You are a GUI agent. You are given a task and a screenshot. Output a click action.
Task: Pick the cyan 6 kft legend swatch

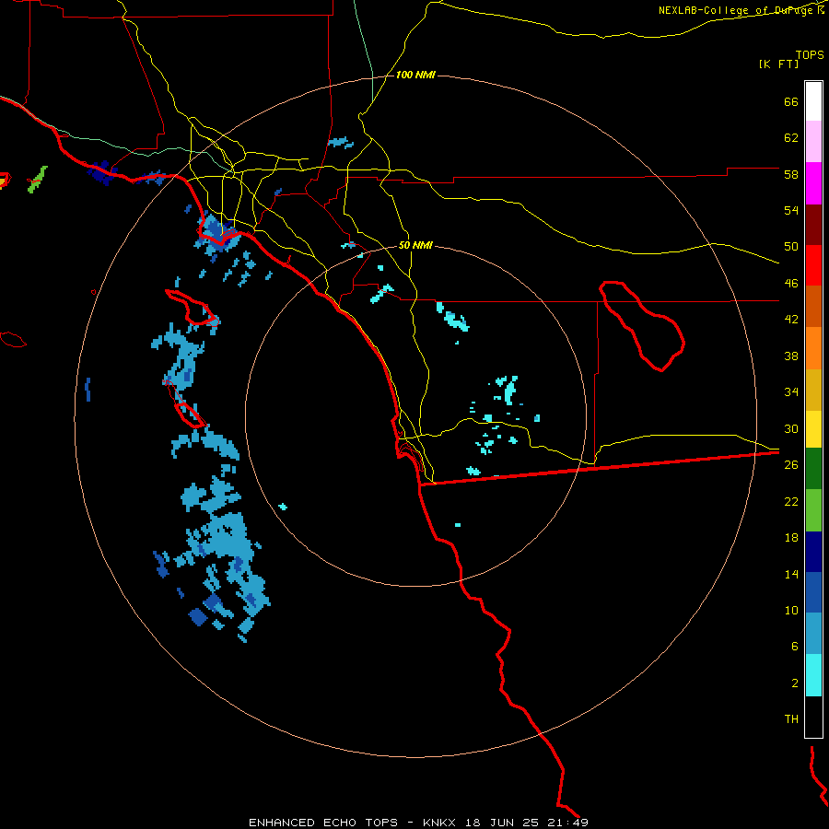pyautogui.click(x=813, y=675)
